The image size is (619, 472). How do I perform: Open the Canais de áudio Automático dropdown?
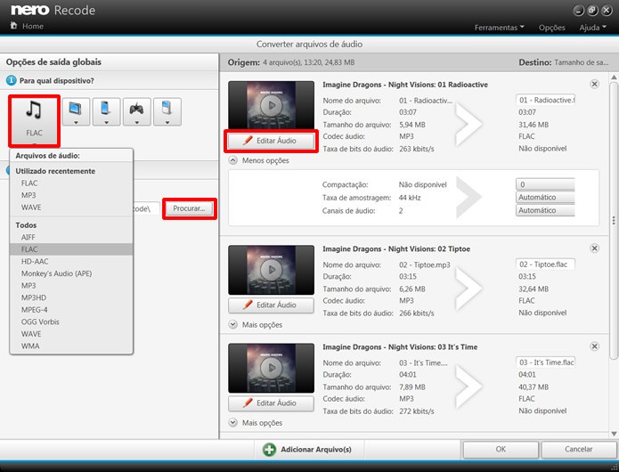[545, 210]
